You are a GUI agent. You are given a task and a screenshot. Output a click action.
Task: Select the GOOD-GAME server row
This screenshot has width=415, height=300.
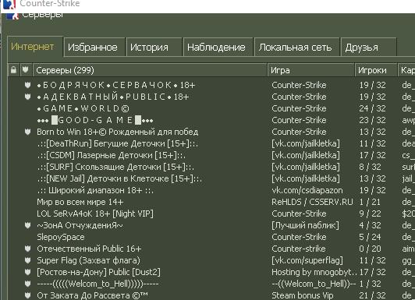tap(95, 120)
